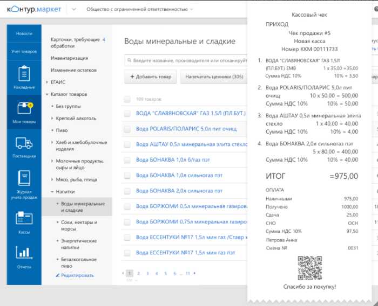This screenshot has width=378, height=306.
Task: Check the box for Вода БОНАКВА 1,0л б/газ
Action: (x=127, y=160)
